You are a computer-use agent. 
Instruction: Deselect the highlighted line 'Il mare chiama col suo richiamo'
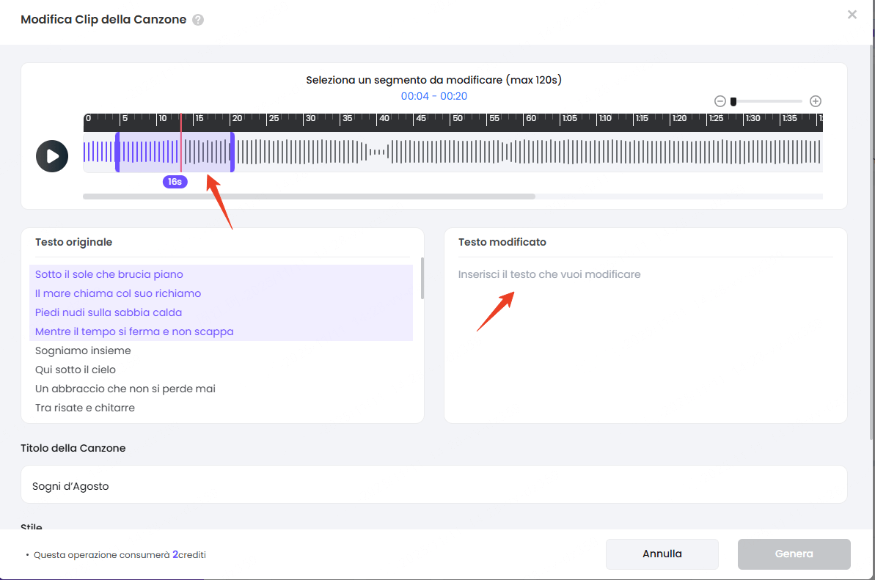pos(117,293)
